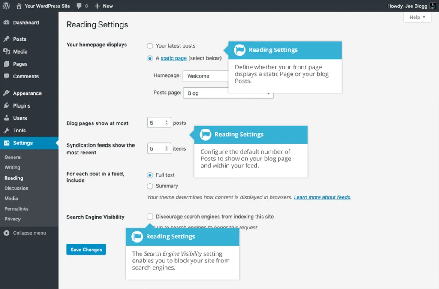
Task: Open the Posts page dropdown showing Blog
Action: (228, 93)
